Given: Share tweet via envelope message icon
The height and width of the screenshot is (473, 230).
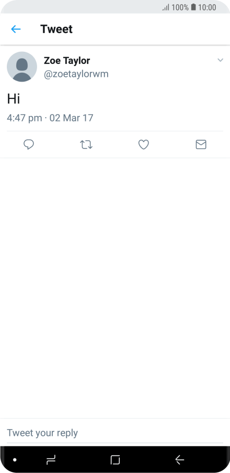Looking at the screenshot, I should 201,145.
